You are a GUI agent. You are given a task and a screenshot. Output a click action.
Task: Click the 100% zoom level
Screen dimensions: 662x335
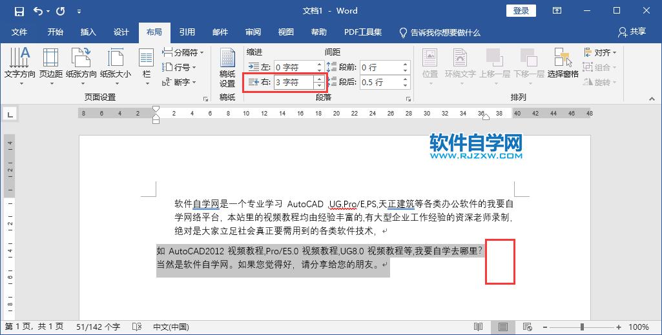pos(638,327)
